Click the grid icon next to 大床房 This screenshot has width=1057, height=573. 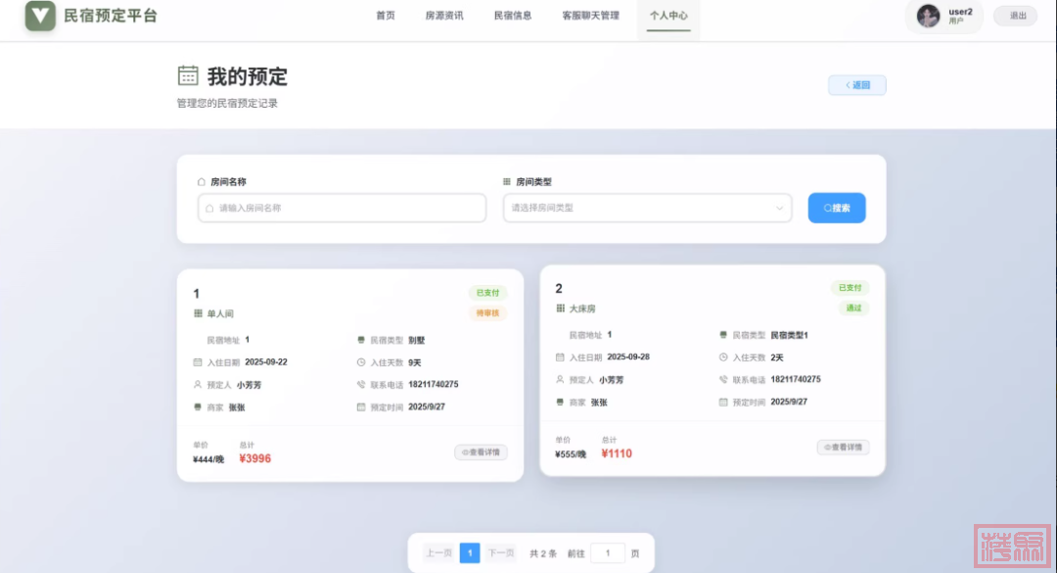tap(561, 309)
